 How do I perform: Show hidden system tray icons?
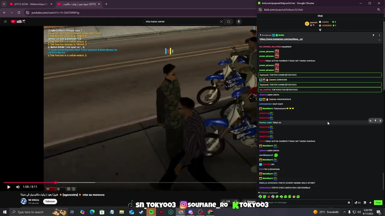345,212
